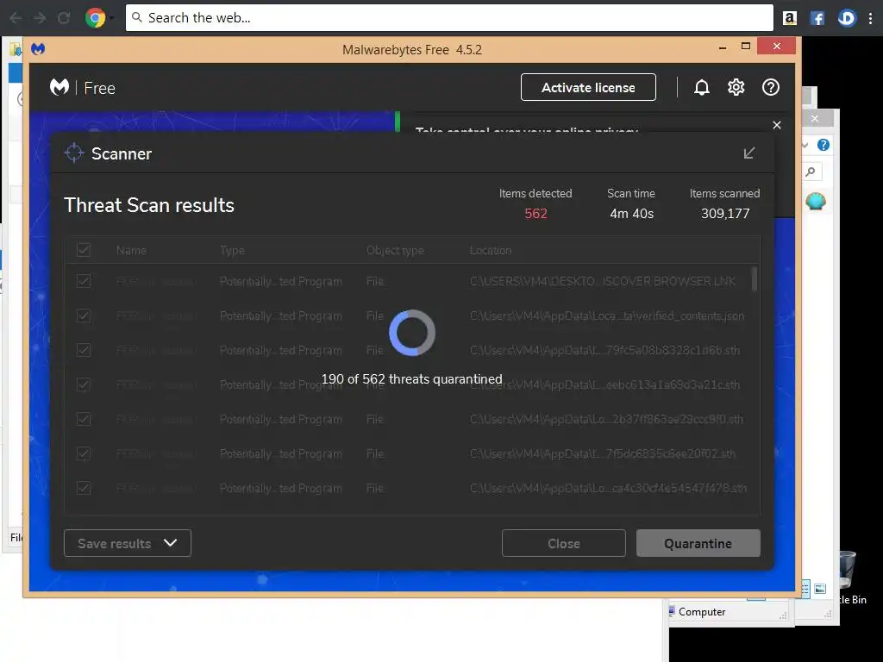Open the Amazon shortcut in the browser toolbar
This screenshot has width=883, height=662.
click(x=790, y=18)
